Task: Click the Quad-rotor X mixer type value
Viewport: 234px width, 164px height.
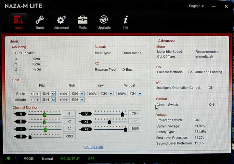Action: 132,53
